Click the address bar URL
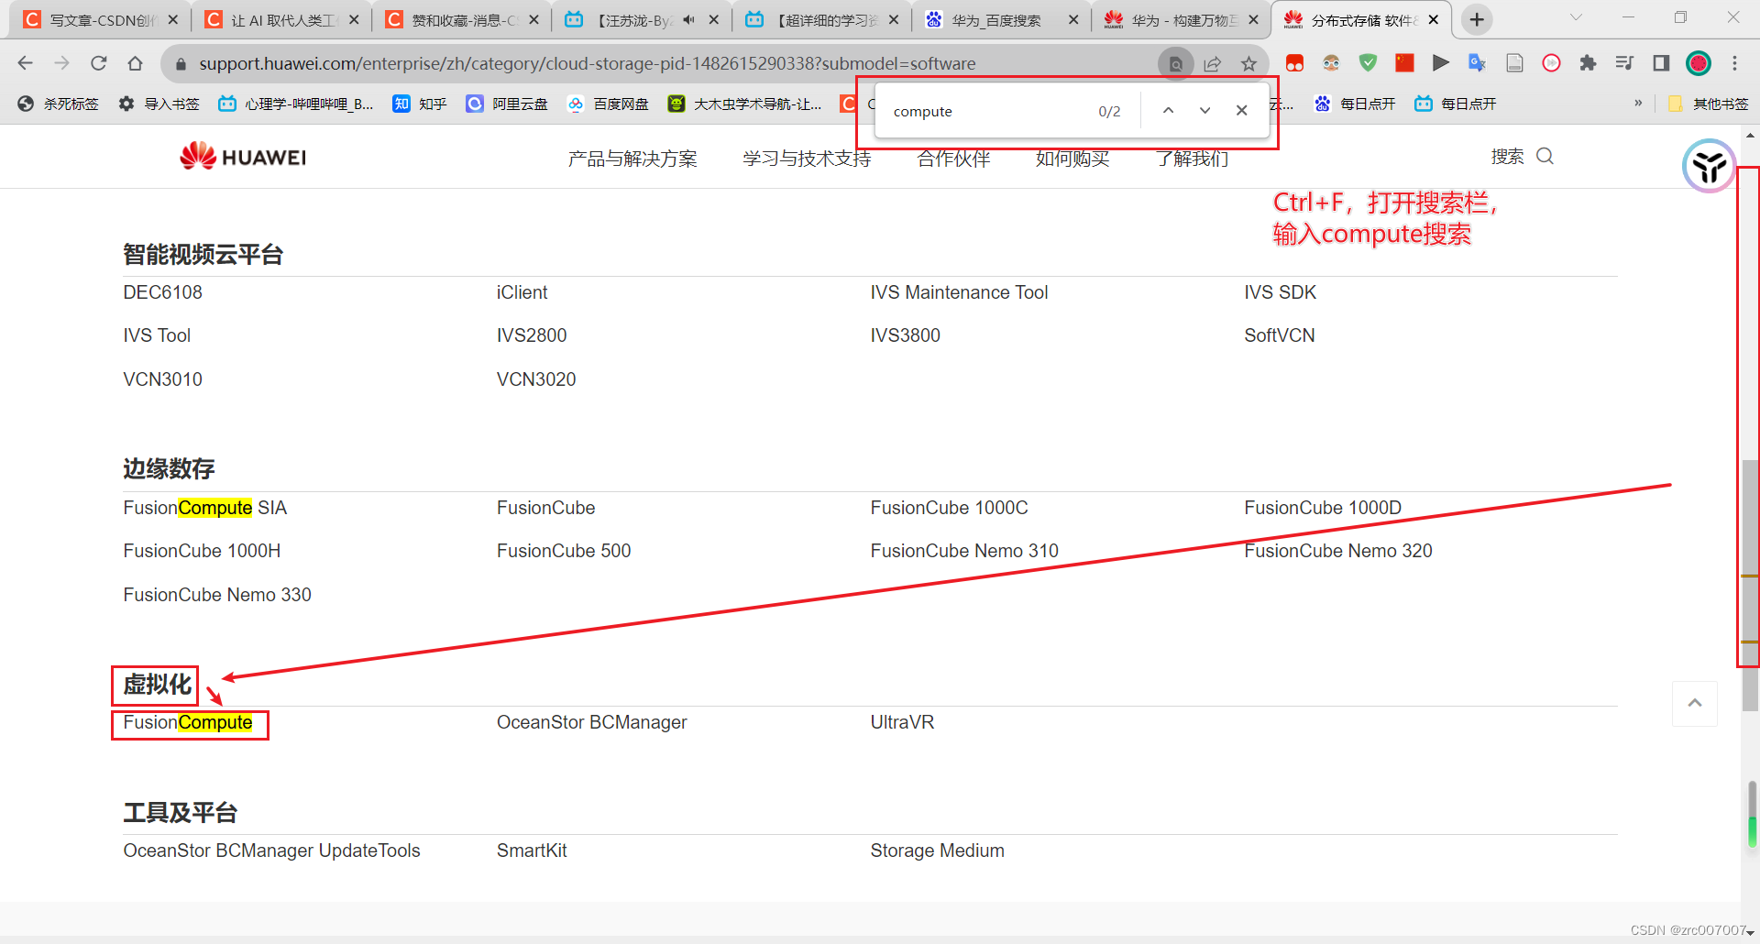Image resolution: width=1760 pixels, height=944 pixels. coord(587,63)
